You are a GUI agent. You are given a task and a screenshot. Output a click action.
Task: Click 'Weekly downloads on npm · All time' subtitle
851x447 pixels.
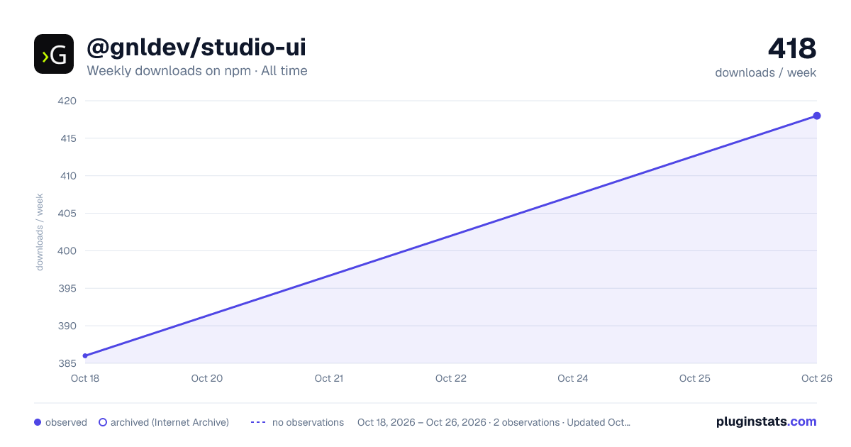197,71
